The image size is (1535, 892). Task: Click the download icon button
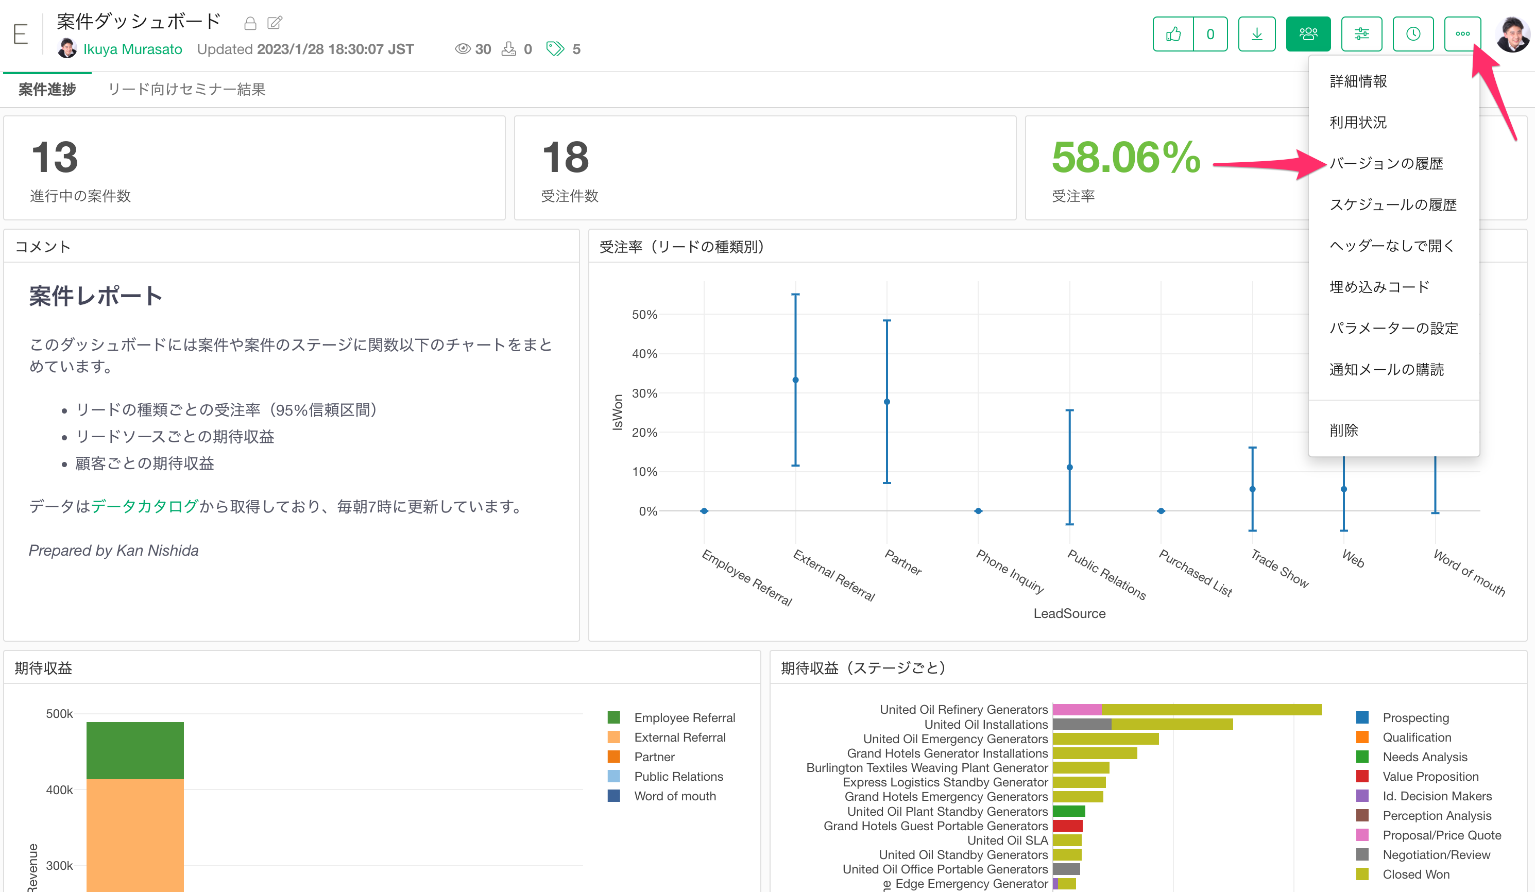(1257, 34)
